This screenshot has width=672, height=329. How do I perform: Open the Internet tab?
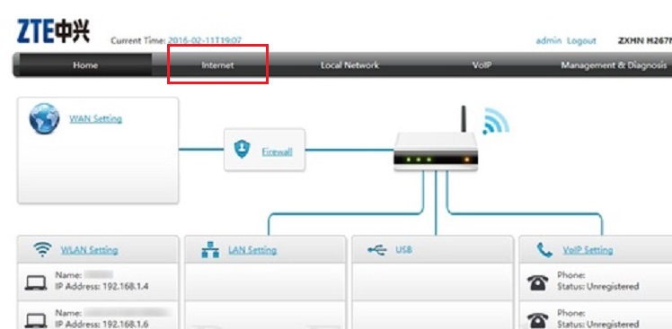[x=217, y=65]
